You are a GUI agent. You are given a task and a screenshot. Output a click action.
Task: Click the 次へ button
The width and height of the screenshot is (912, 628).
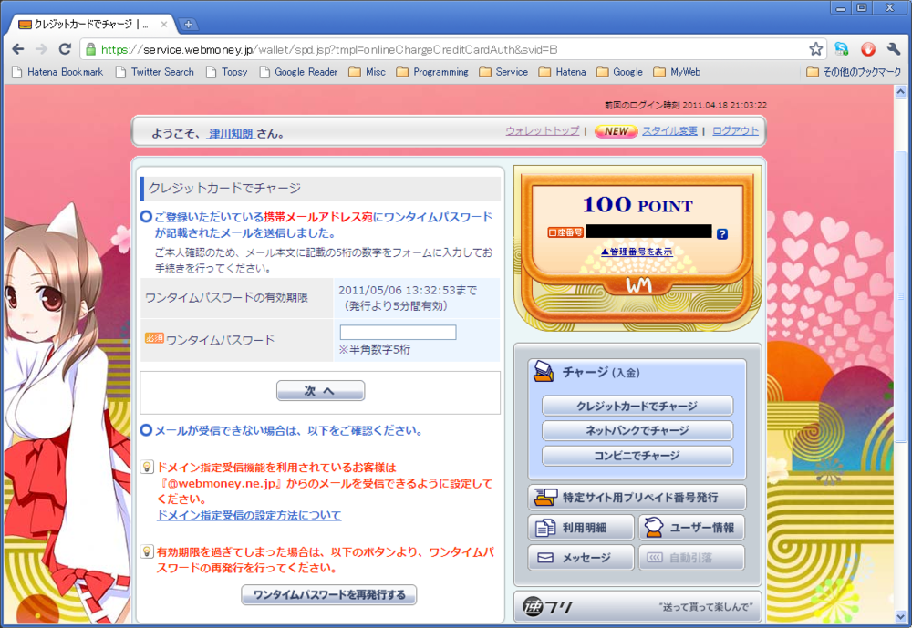point(320,391)
